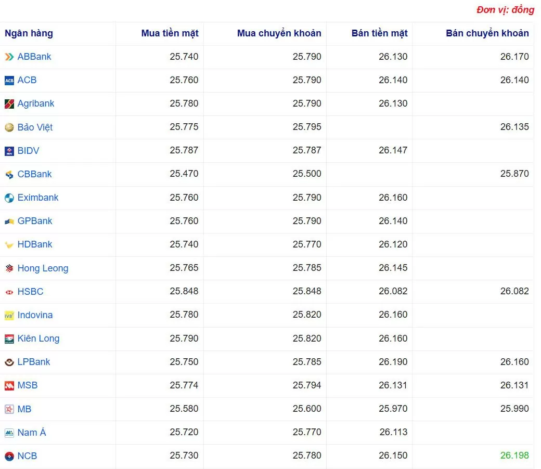Open the CBBank link

[x=34, y=174]
